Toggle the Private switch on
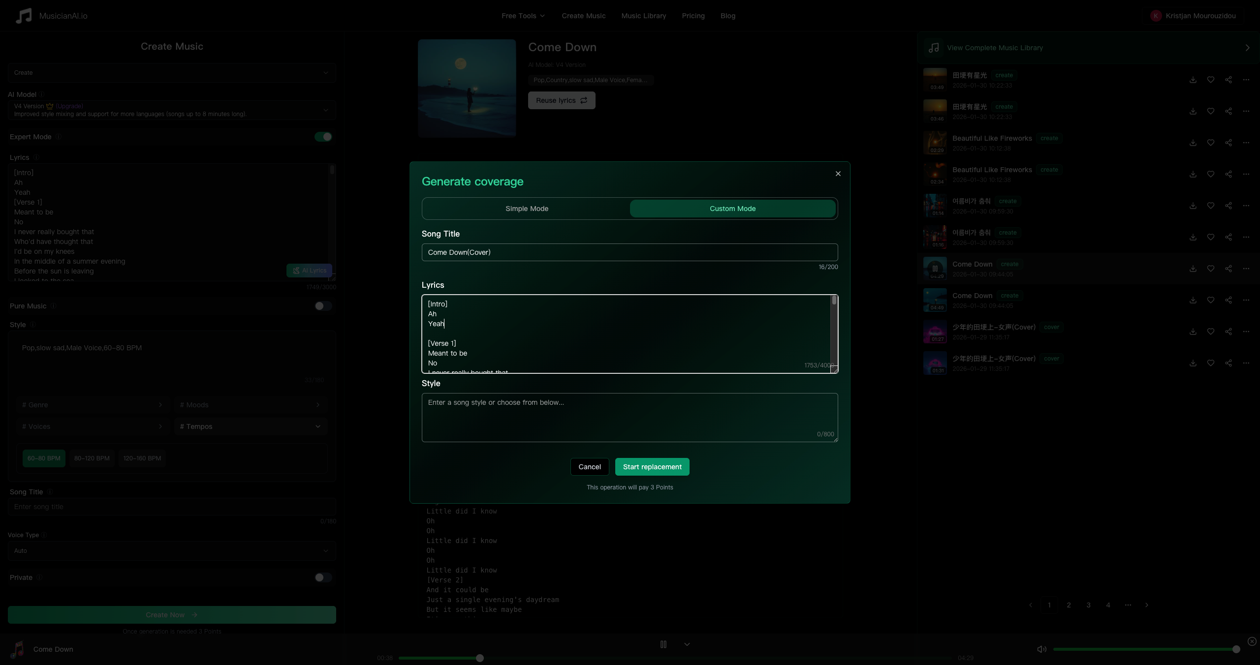This screenshot has width=1260, height=665. 323,577
